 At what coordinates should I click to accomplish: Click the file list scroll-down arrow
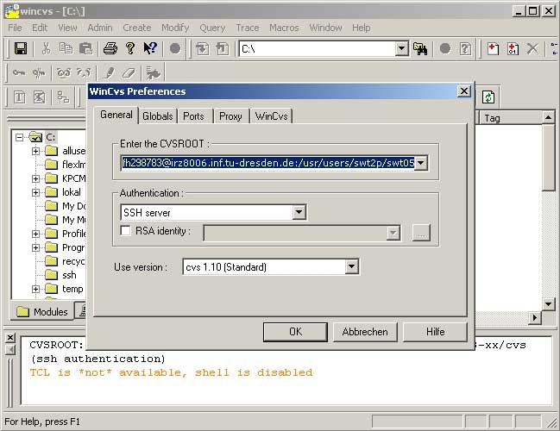tap(549, 304)
